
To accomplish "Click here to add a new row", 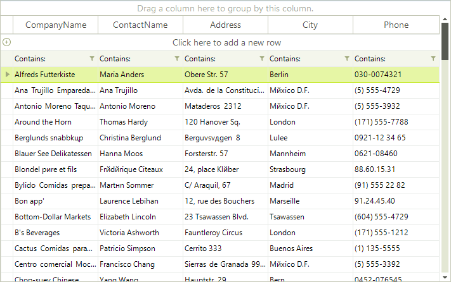I will (226, 42).
